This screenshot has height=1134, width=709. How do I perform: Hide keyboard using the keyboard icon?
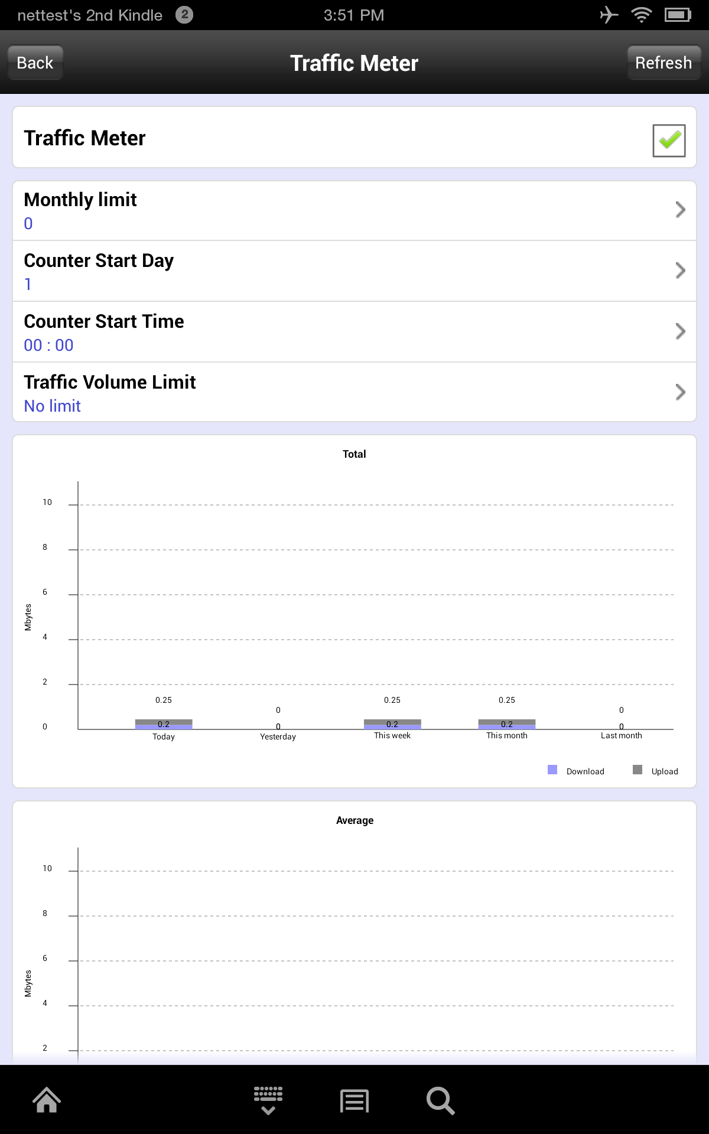pos(268,1100)
